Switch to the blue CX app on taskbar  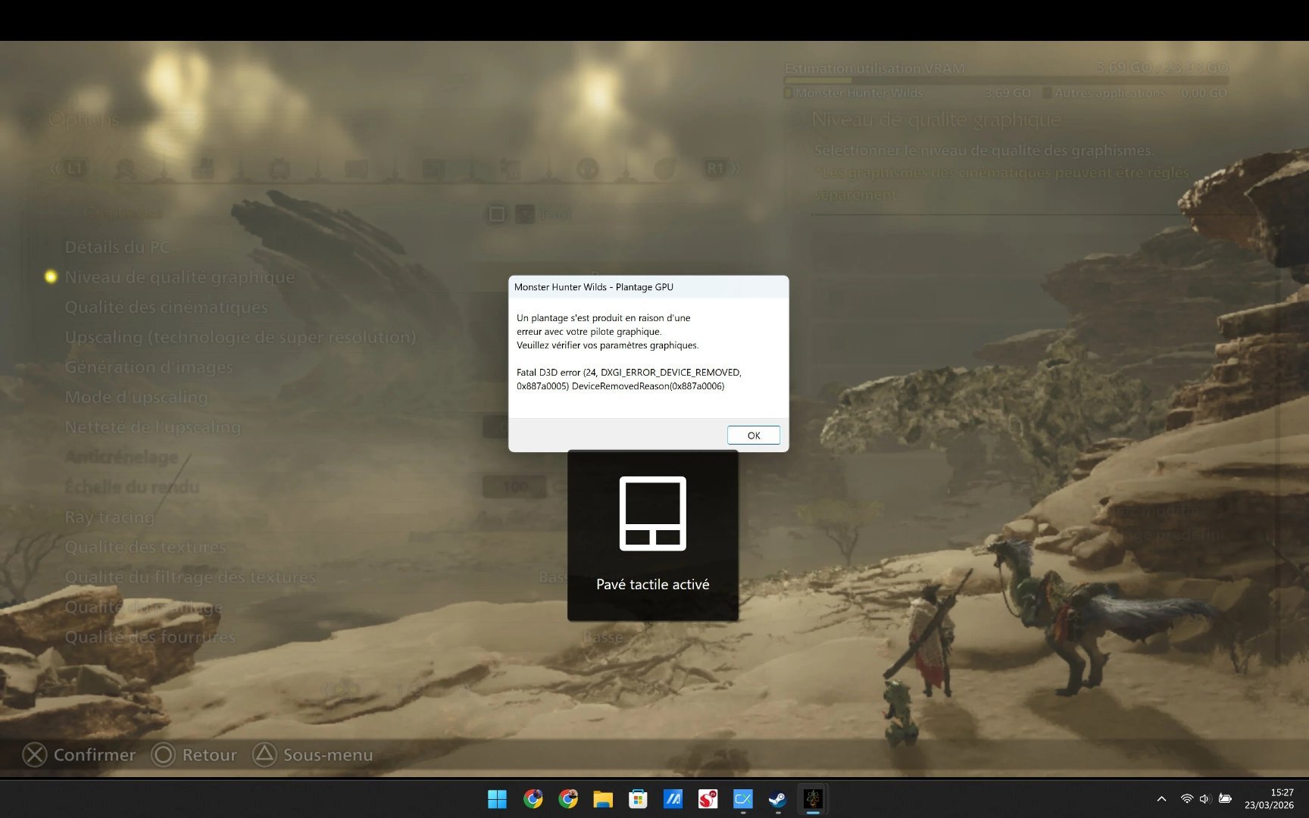coord(742,799)
